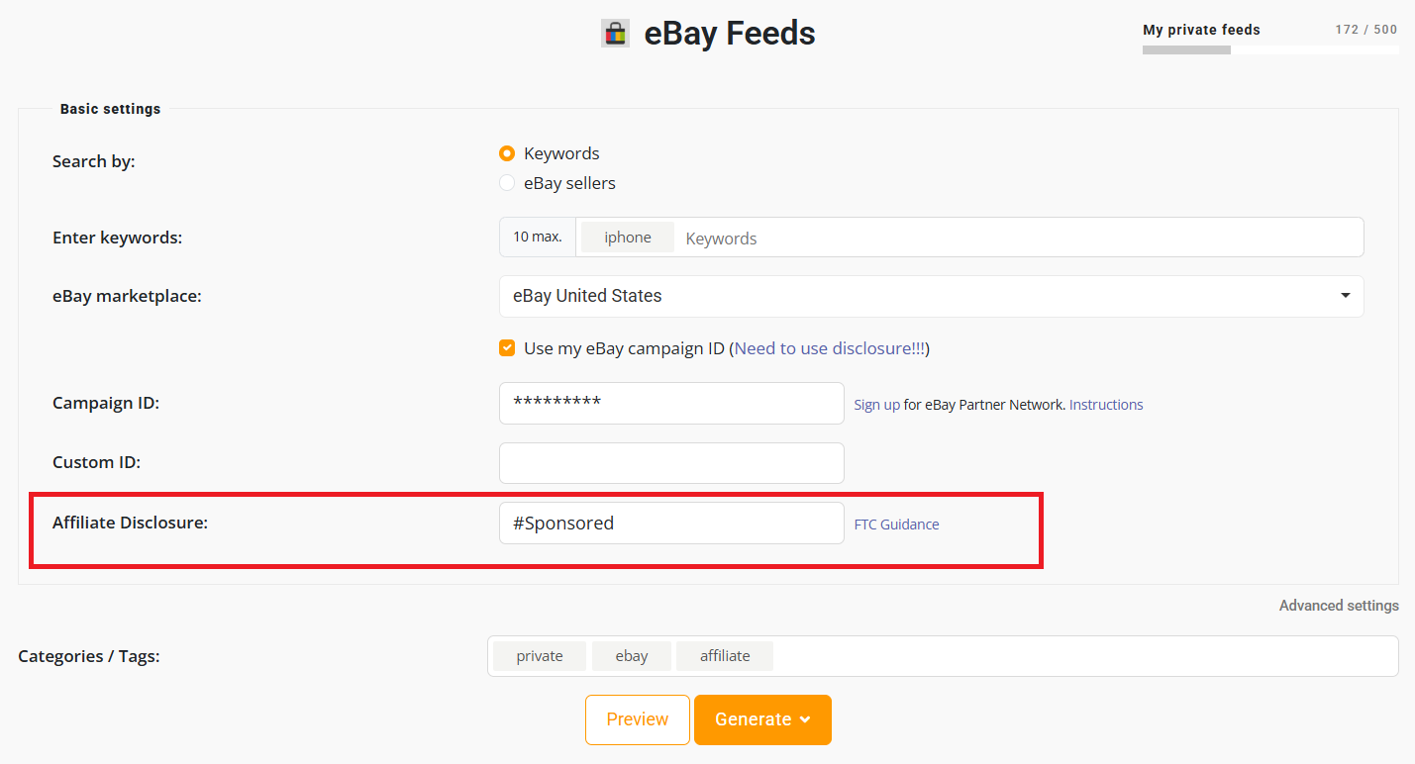
Task: Select the Keywords radio button
Action: click(507, 153)
